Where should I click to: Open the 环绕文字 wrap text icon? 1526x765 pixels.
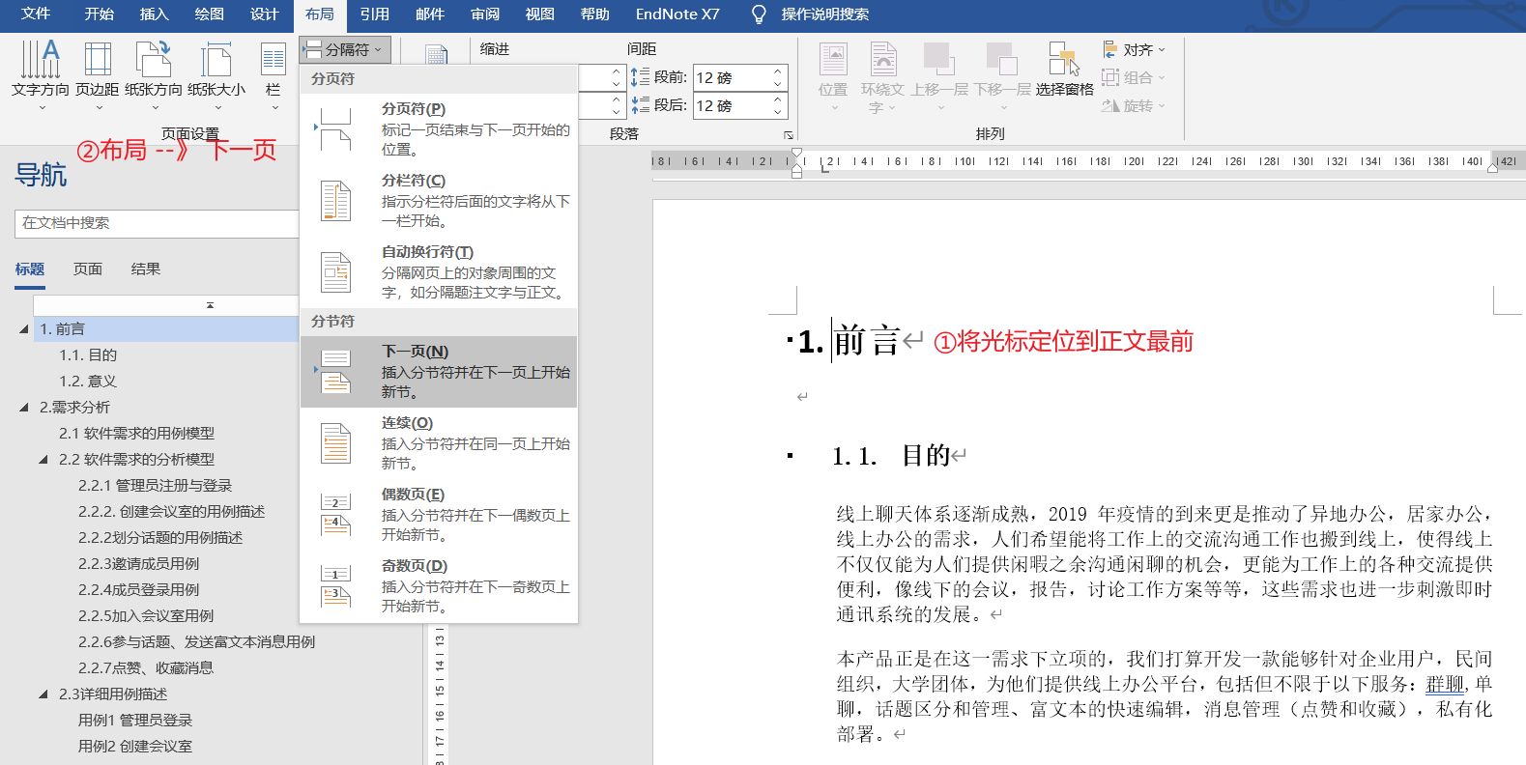point(883,60)
